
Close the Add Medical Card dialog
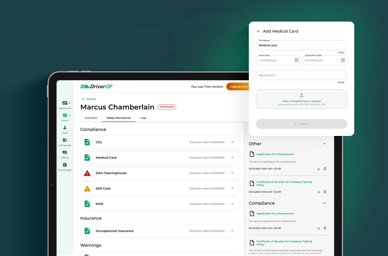[x=258, y=31]
